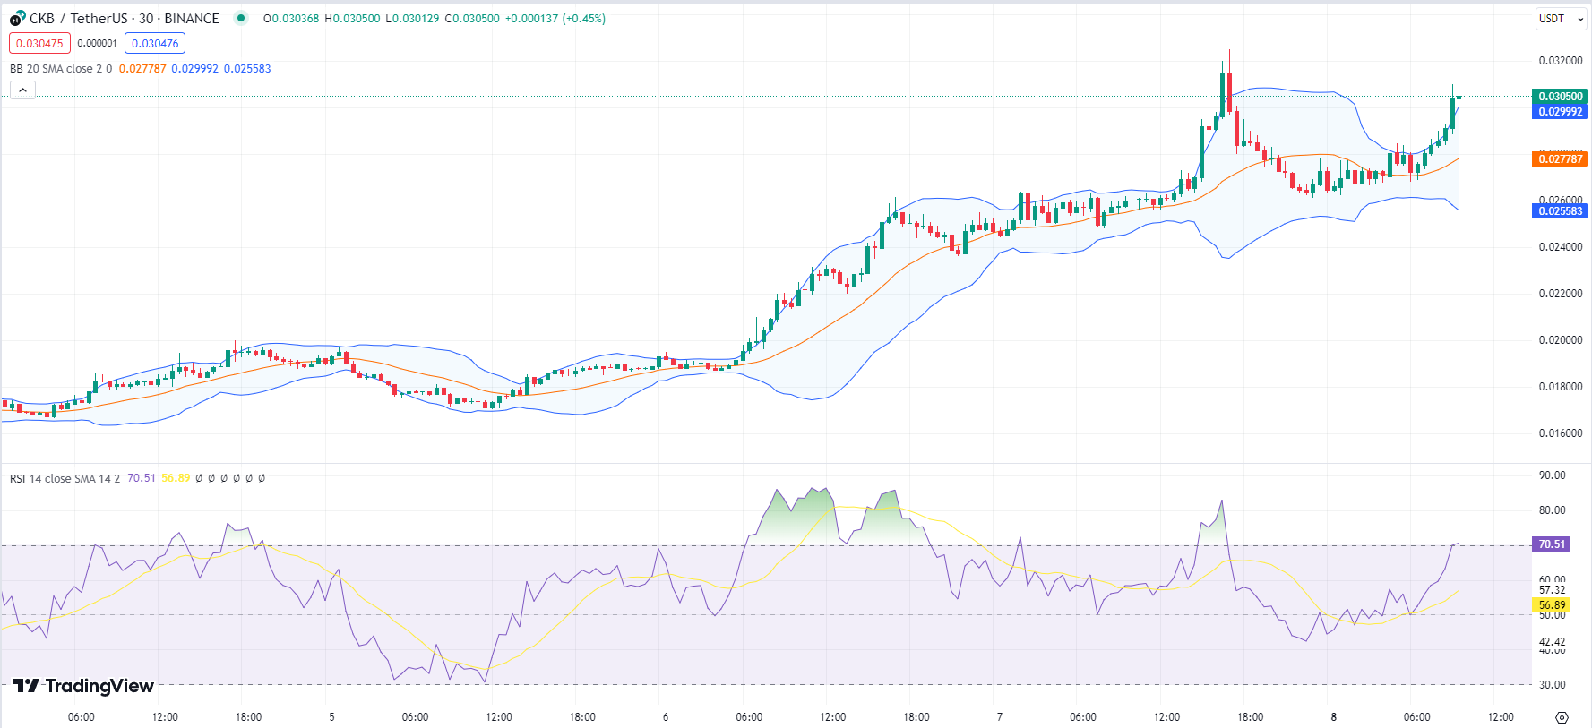The image size is (1592, 728).
Task: Click the lower band price label 0.025583
Action: pyautogui.click(x=1560, y=211)
